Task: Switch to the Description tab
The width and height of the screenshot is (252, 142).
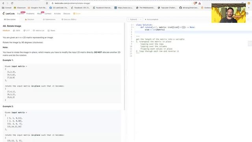Action: coord(10,19)
